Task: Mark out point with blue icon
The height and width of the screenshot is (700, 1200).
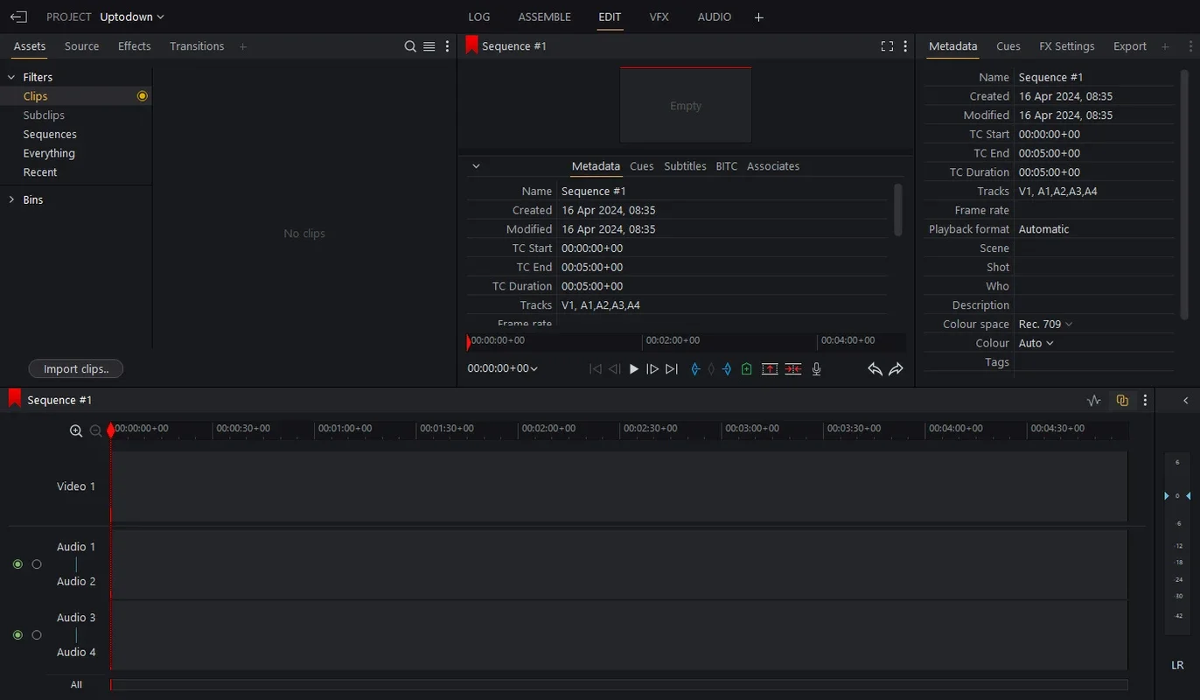Action: coord(727,369)
